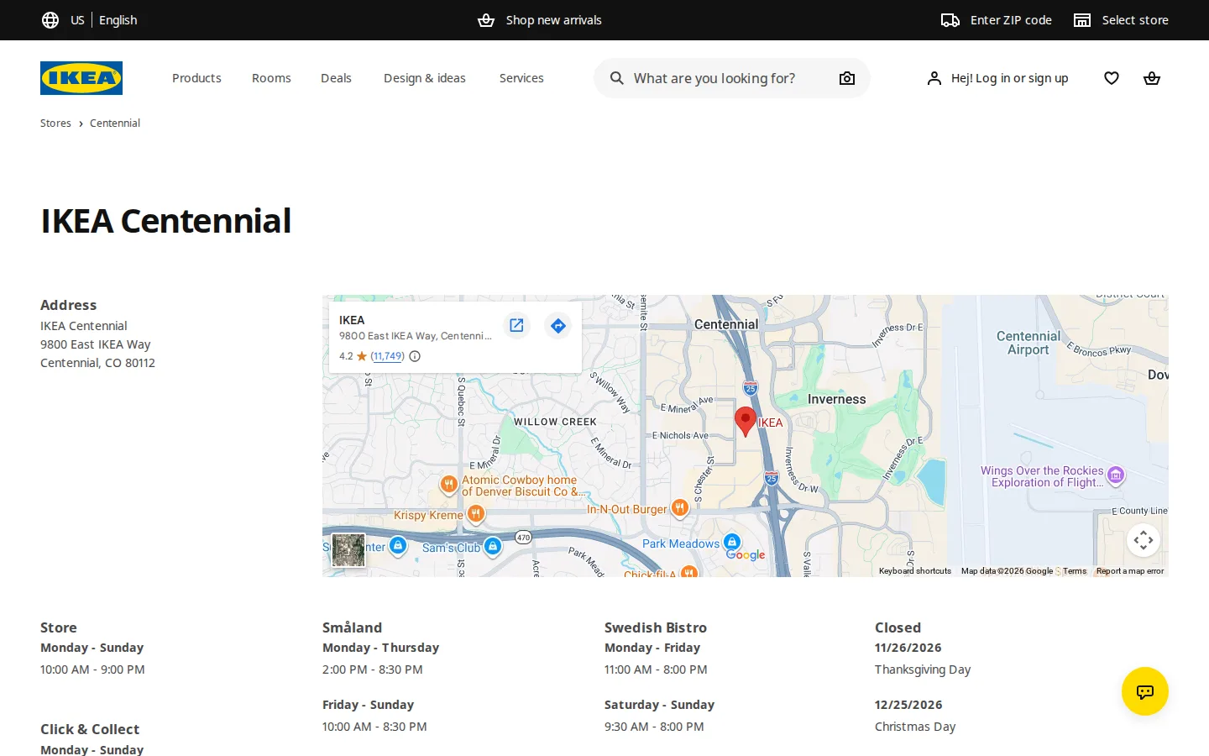The height and width of the screenshot is (756, 1209).
Task: Open map in new window icon
Action: click(x=516, y=325)
